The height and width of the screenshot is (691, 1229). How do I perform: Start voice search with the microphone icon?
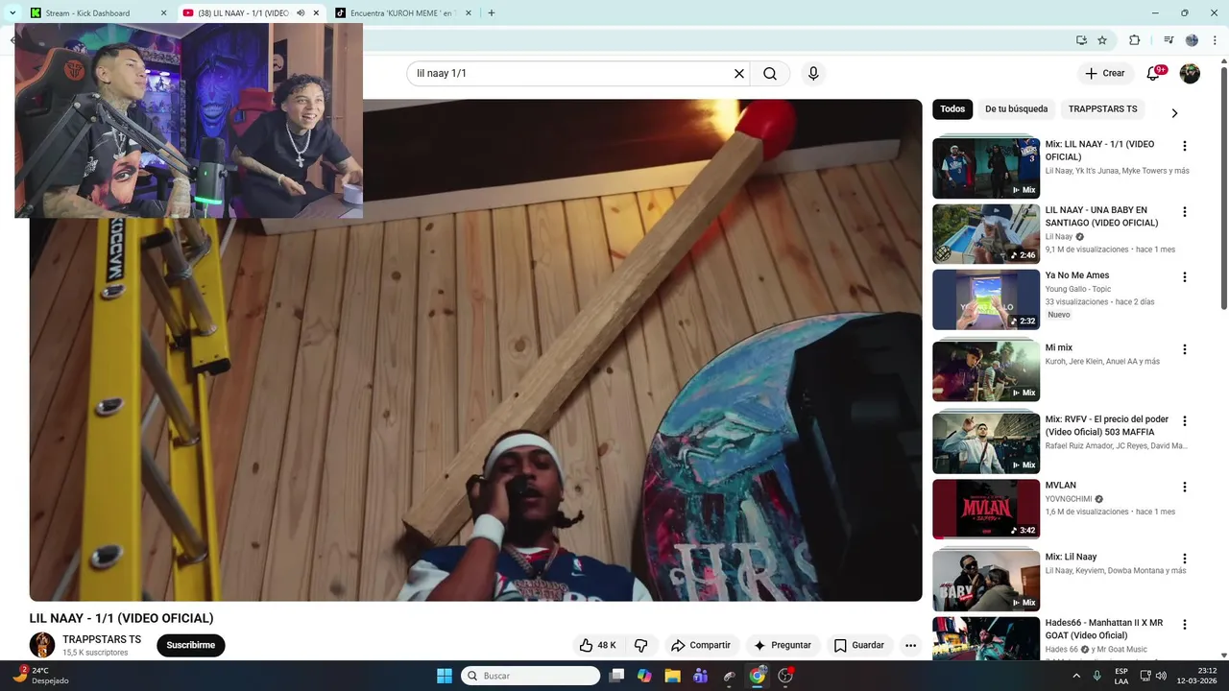pos(813,73)
